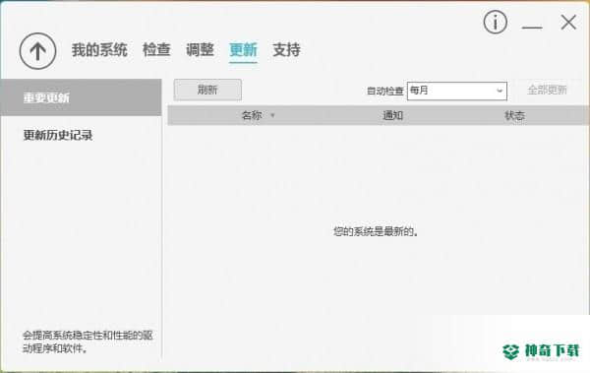Select the 更新 tab
This screenshot has width=590, height=373.
click(x=243, y=50)
